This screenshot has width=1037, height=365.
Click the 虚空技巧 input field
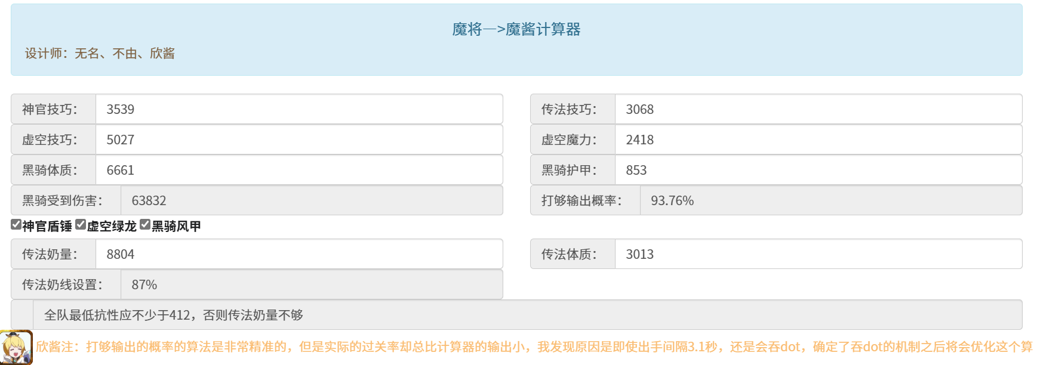tap(299, 140)
